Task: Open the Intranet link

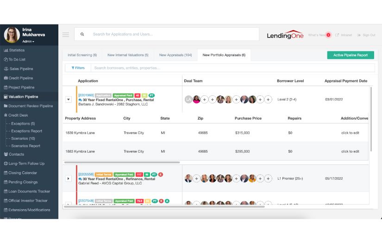Action: click(x=344, y=35)
